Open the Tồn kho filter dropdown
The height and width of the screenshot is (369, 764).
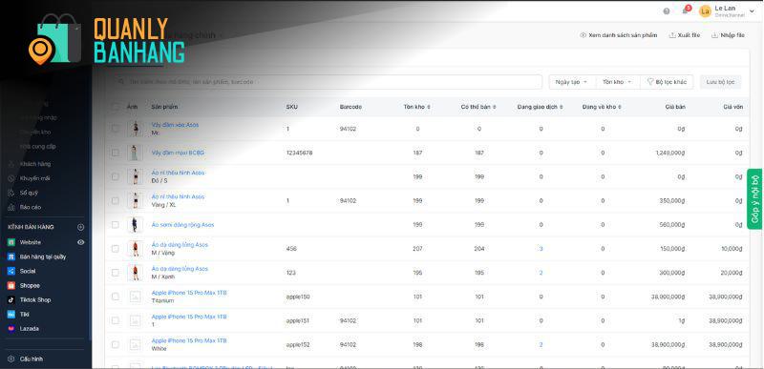pyautogui.click(x=617, y=82)
